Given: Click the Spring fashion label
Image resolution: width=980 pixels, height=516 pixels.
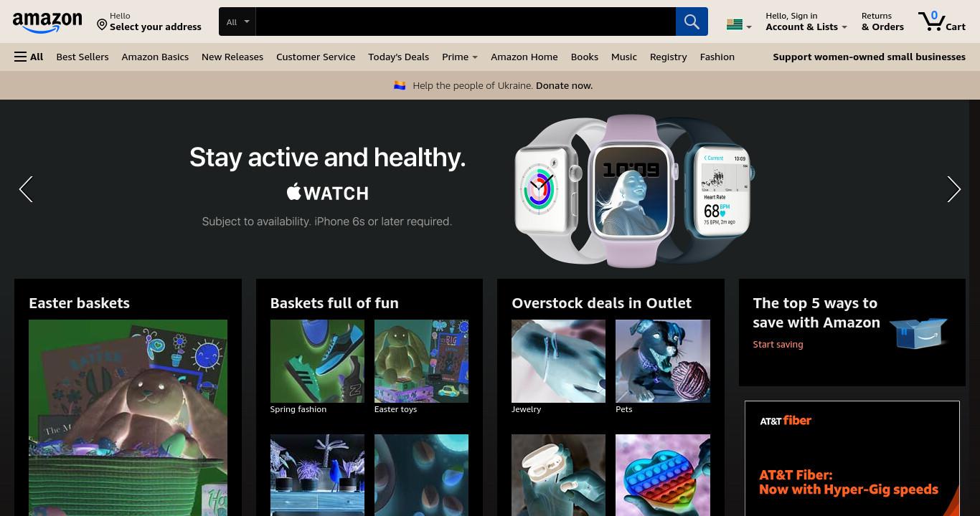Looking at the screenshot, I should (x=298, y=409).
